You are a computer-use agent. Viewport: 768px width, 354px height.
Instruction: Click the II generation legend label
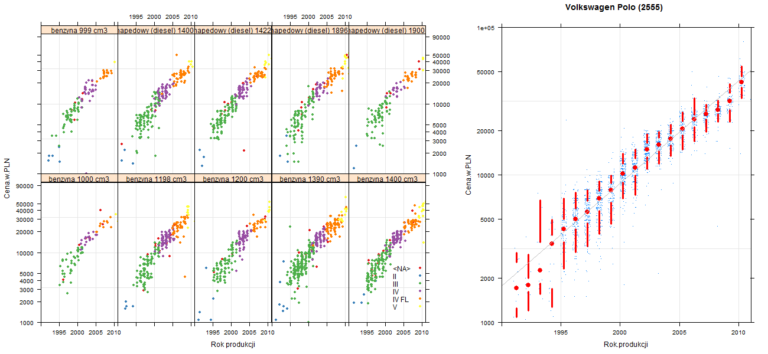(x=395, y=277)
